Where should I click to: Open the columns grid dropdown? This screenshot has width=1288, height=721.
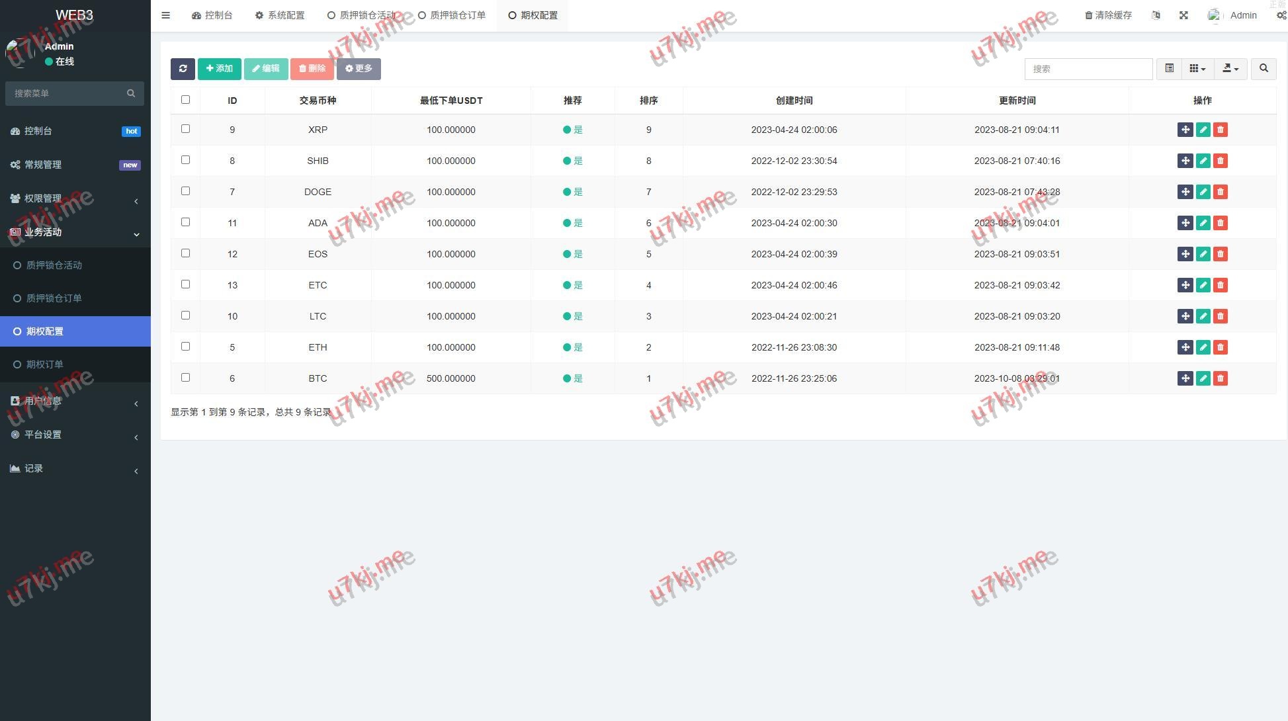(x=1197, y=69)
